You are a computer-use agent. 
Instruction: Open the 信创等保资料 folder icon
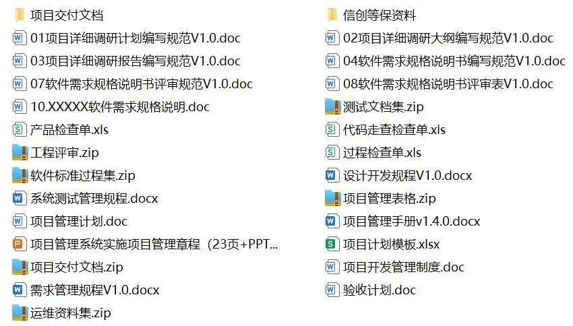[332, 15]
